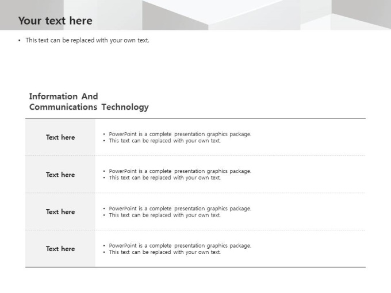The image size is (391, 293).
Task: Click second row 'PowerPoint is a complete' bullet
Action: tap(180, 171)
